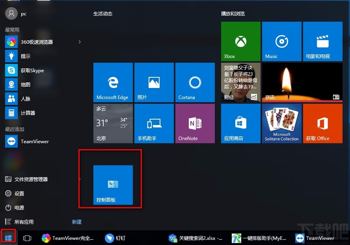Launch Microsoft Solitaire Collection

pyautogui.click(x=281, y=123)
